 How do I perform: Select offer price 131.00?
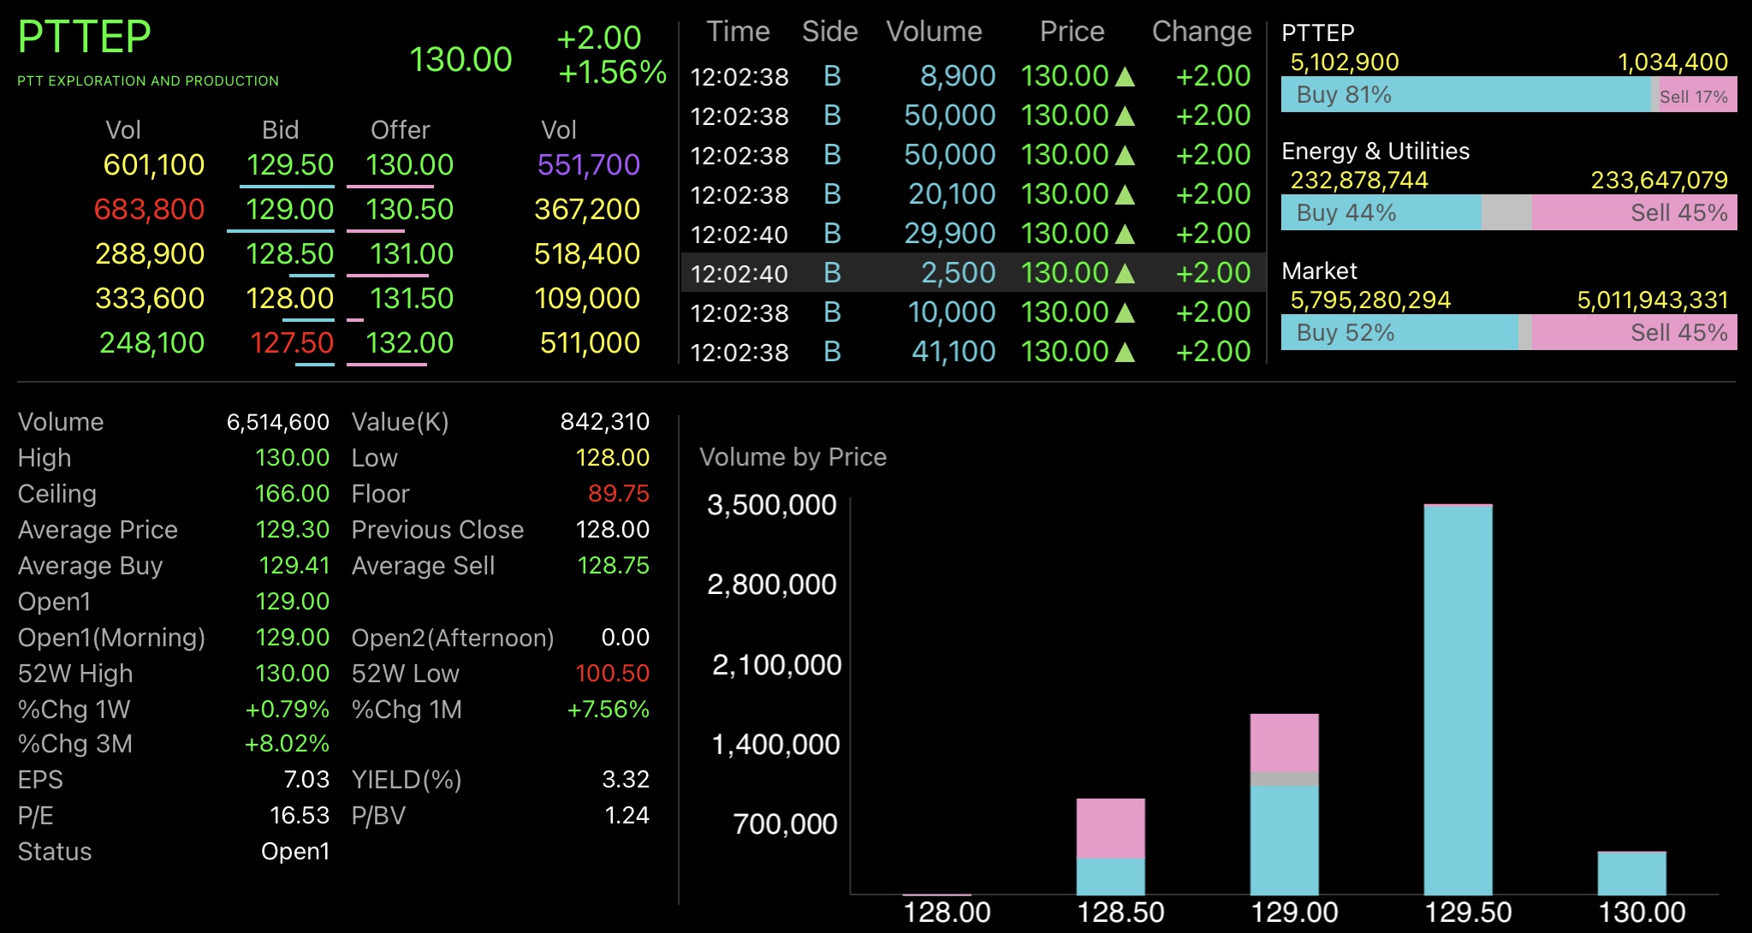(411, 253)
